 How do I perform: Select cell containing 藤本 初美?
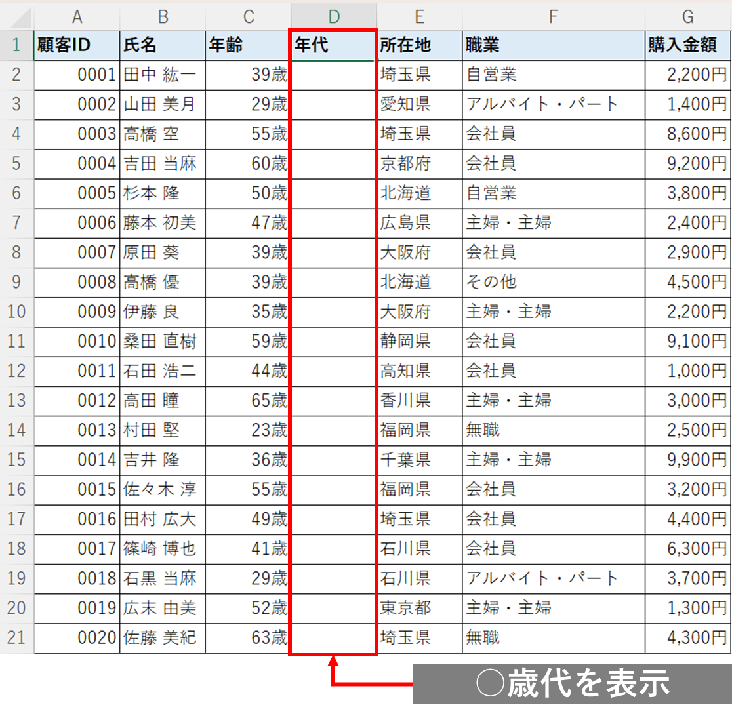click(x=163, y=223)
